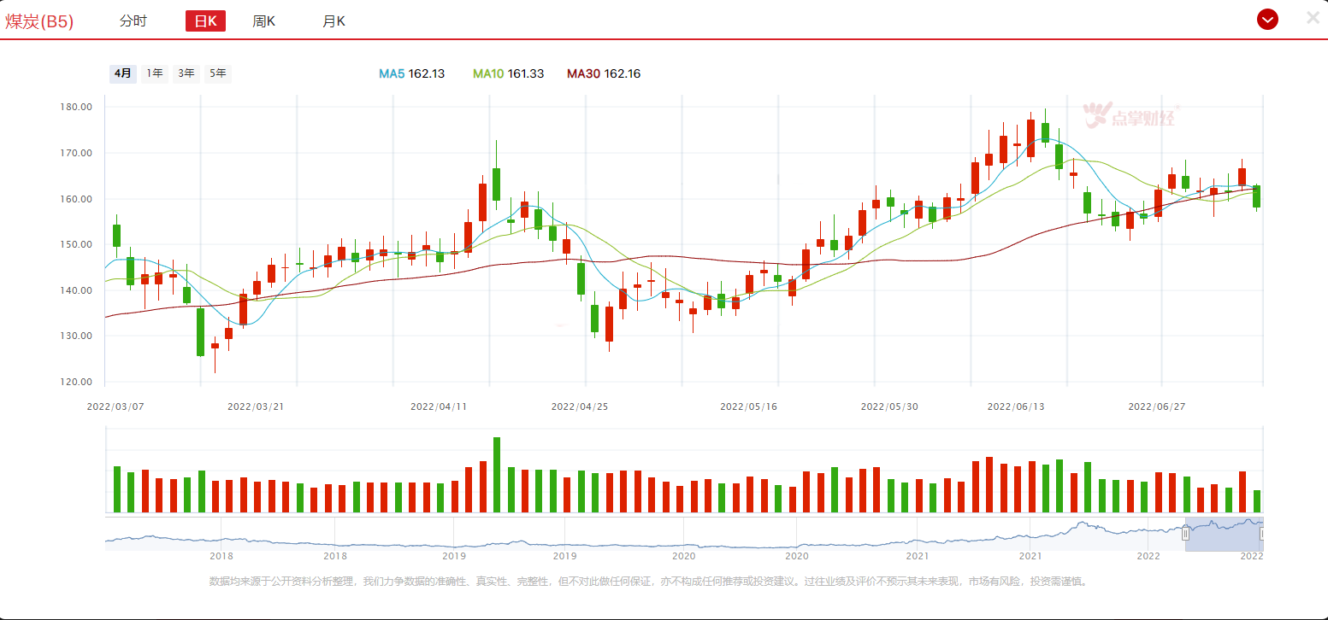Screen dimensions: 1328x620
Task: Click the 2022/06/13 date label
Action: pos(1016,407)
